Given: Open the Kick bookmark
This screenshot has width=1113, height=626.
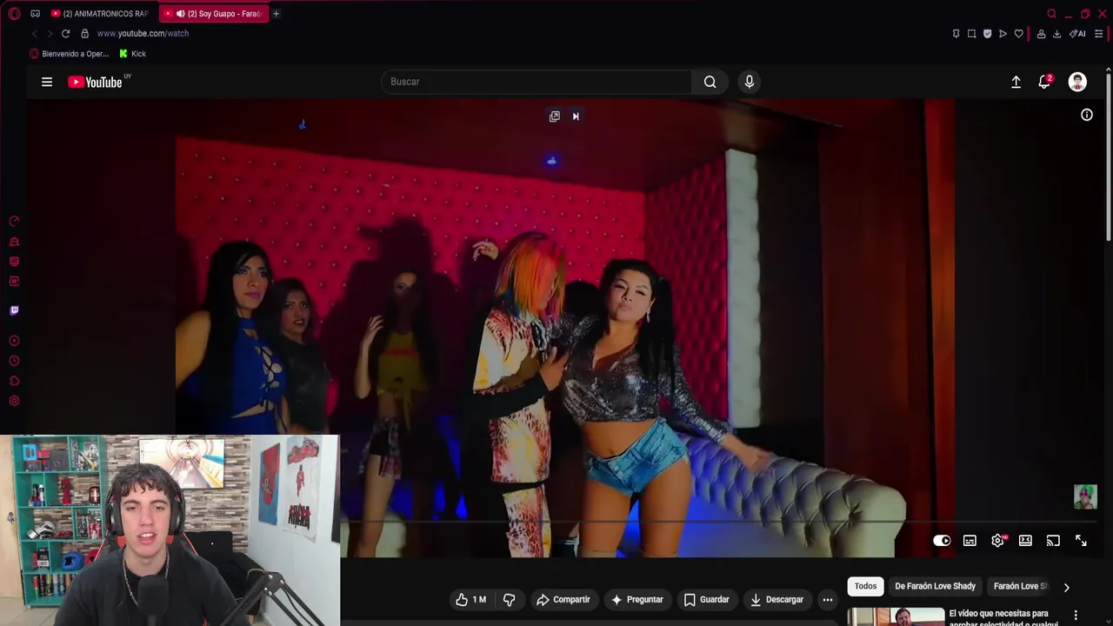Looking at the screenshot, I should pos(132,54).
